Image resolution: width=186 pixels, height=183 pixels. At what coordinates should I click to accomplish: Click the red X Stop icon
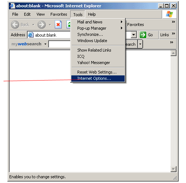click(58, 25)
